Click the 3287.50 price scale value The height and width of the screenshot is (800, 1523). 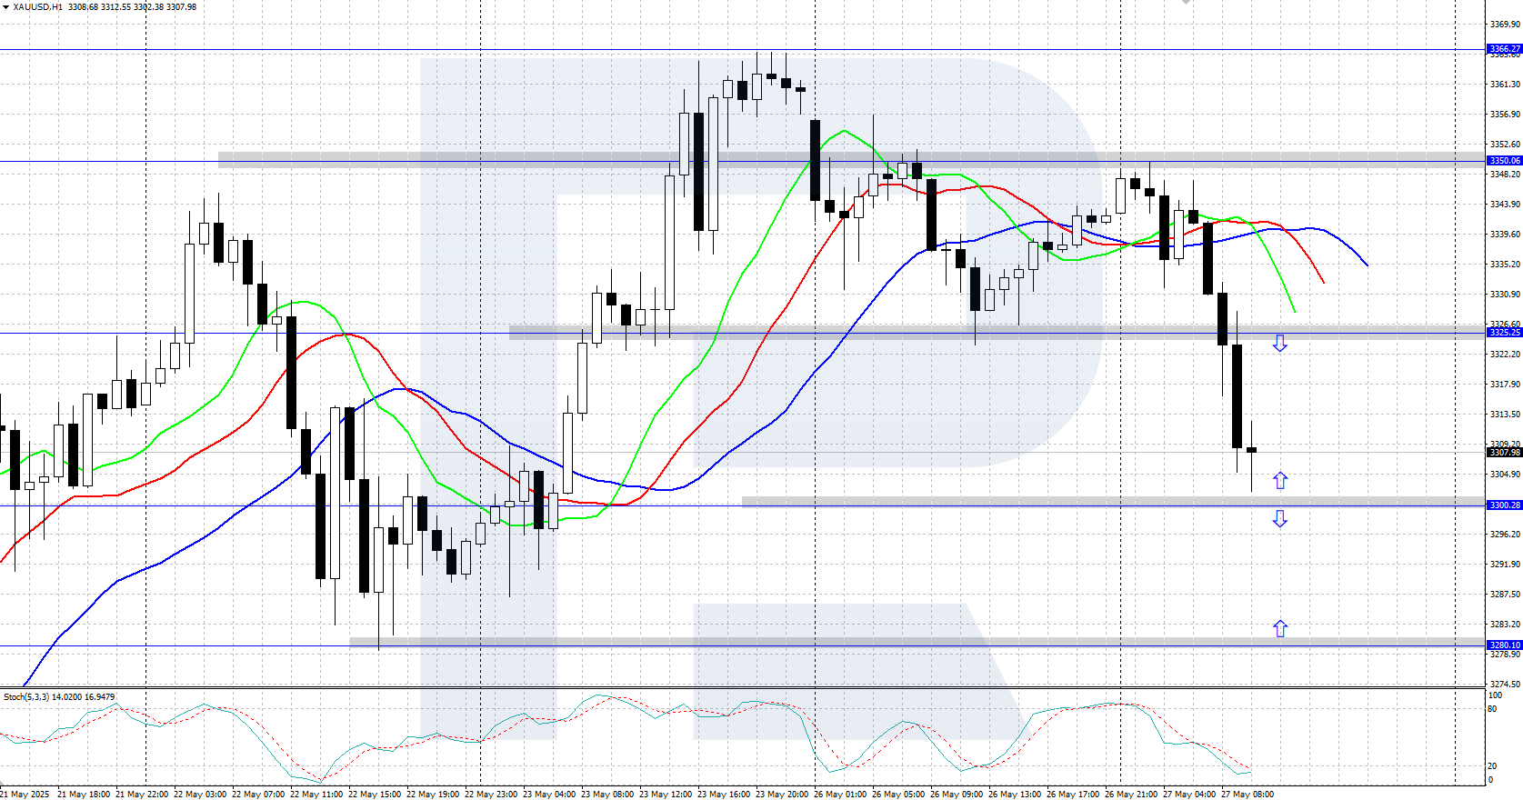pyautogui.click(x=1505, y=595)
